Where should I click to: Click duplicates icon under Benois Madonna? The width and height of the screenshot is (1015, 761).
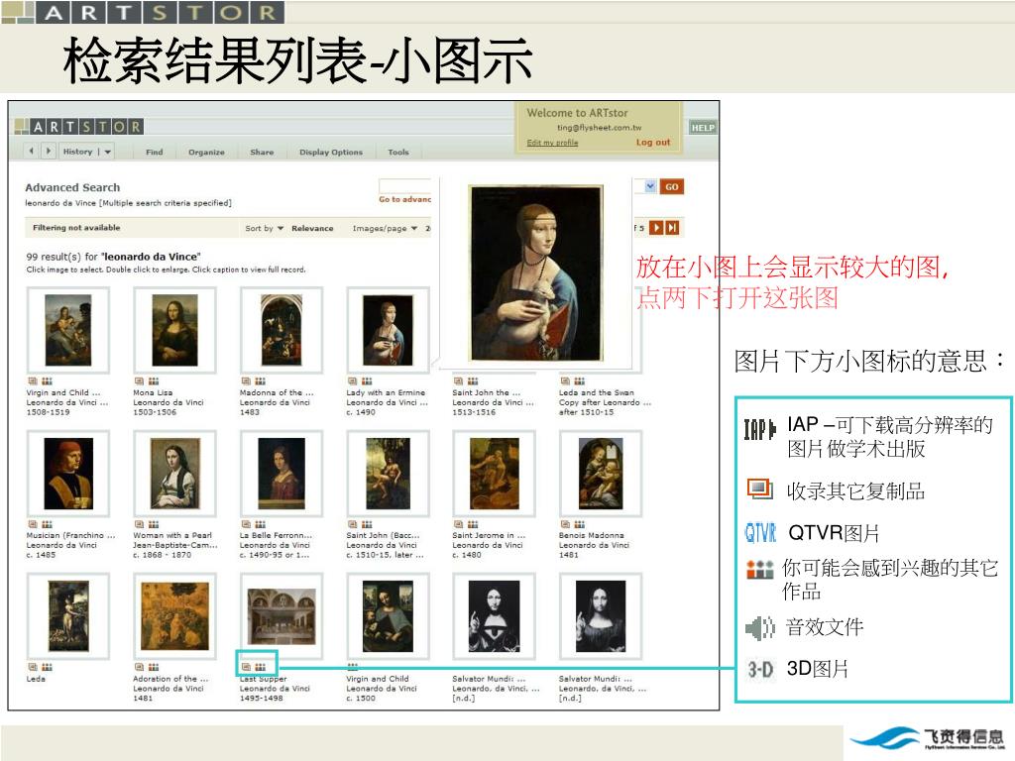565,524
